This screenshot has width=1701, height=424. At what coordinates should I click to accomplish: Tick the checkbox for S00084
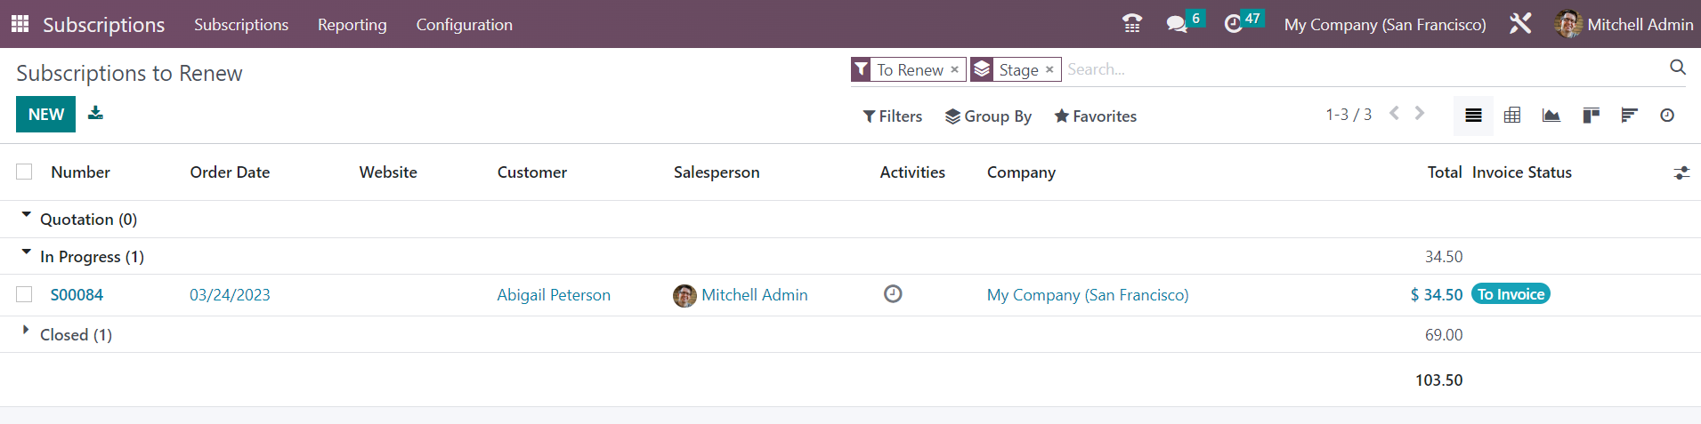click(24, 294)
